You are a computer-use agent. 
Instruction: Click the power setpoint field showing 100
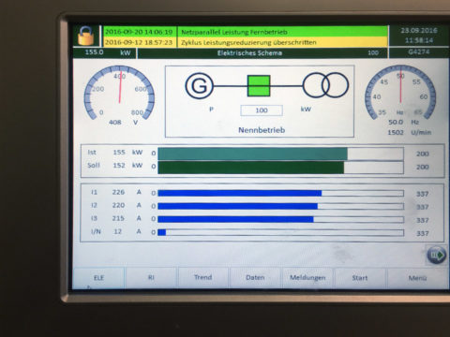tap(262, 110)
